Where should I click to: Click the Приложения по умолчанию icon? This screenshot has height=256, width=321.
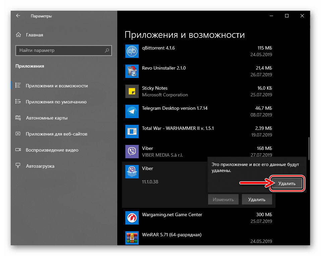pyautogui.click(x=18, y=101)
